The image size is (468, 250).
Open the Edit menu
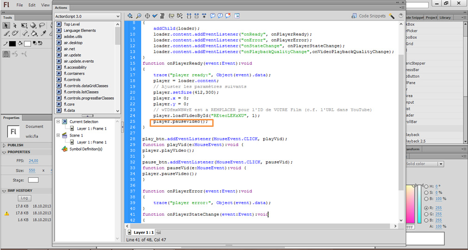32,5
